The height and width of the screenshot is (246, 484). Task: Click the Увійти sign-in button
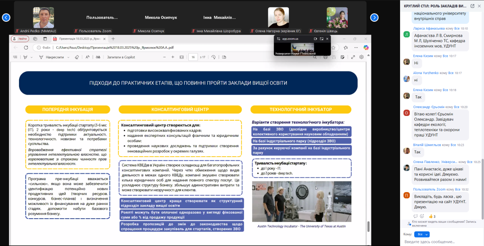tap(20, 39)
